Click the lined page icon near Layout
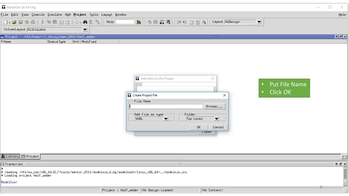The width and height of the screenshot is (349, 196). click(197, 22)
